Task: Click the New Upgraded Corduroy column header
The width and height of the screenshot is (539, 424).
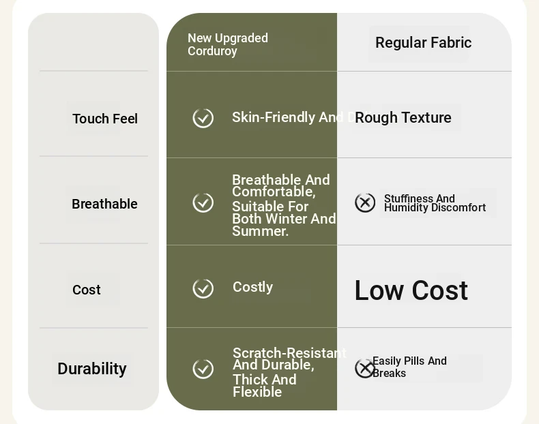Action: point(228,44)
